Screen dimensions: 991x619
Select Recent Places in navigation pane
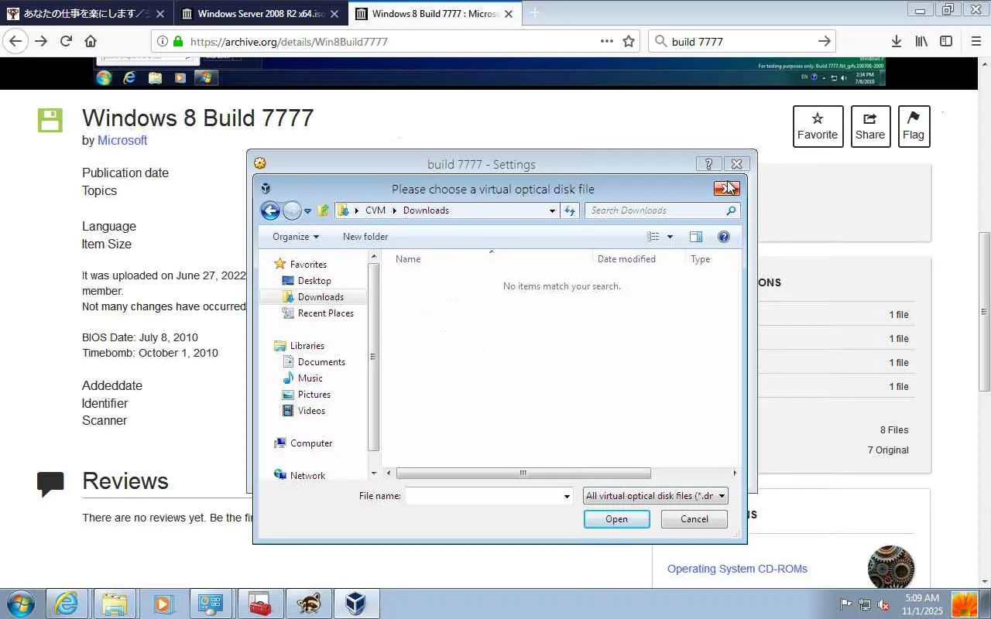[x=326, y=313]
